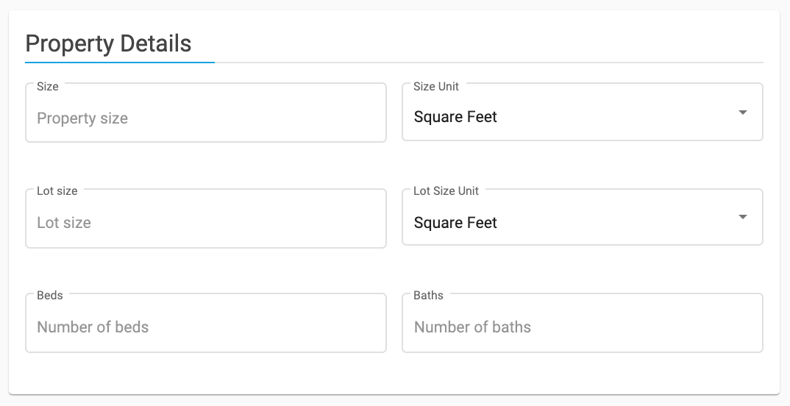The width and height of the screenshot is (790, 406).
Task: Expand the Lot Size Unit dropdown
Action: tap(583, 217)
